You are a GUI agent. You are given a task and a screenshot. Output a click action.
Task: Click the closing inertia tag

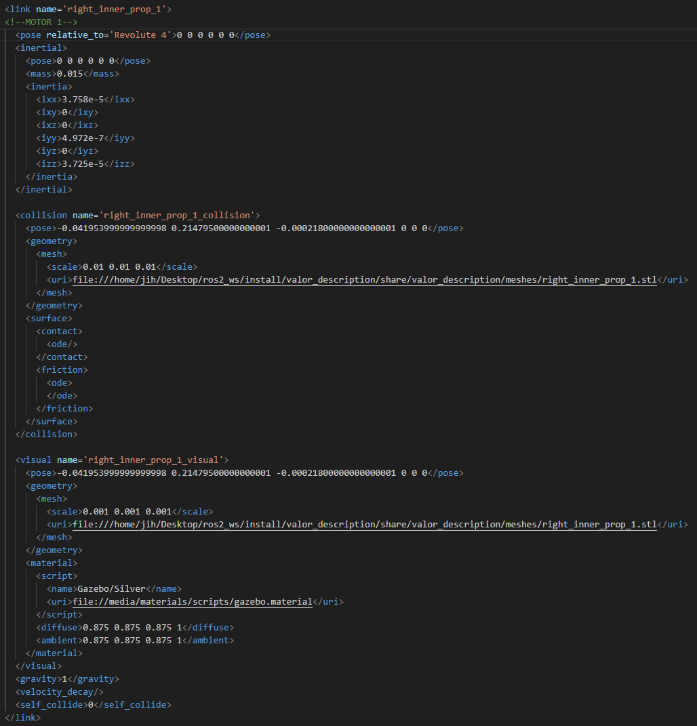pos(52,177)
